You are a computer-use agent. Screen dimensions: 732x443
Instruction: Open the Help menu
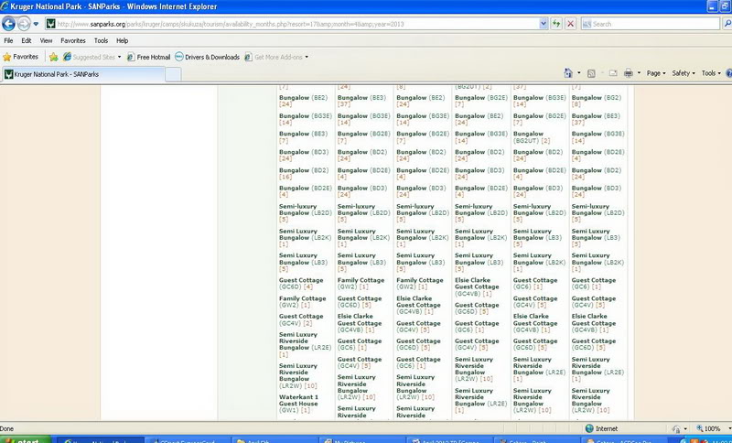pos(122,40)
